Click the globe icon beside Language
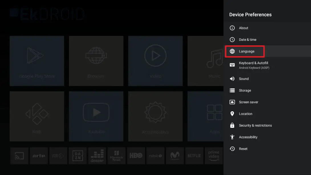Image resolution: width=311 pixels, height=175 pixels. click(x=232, y=51)
